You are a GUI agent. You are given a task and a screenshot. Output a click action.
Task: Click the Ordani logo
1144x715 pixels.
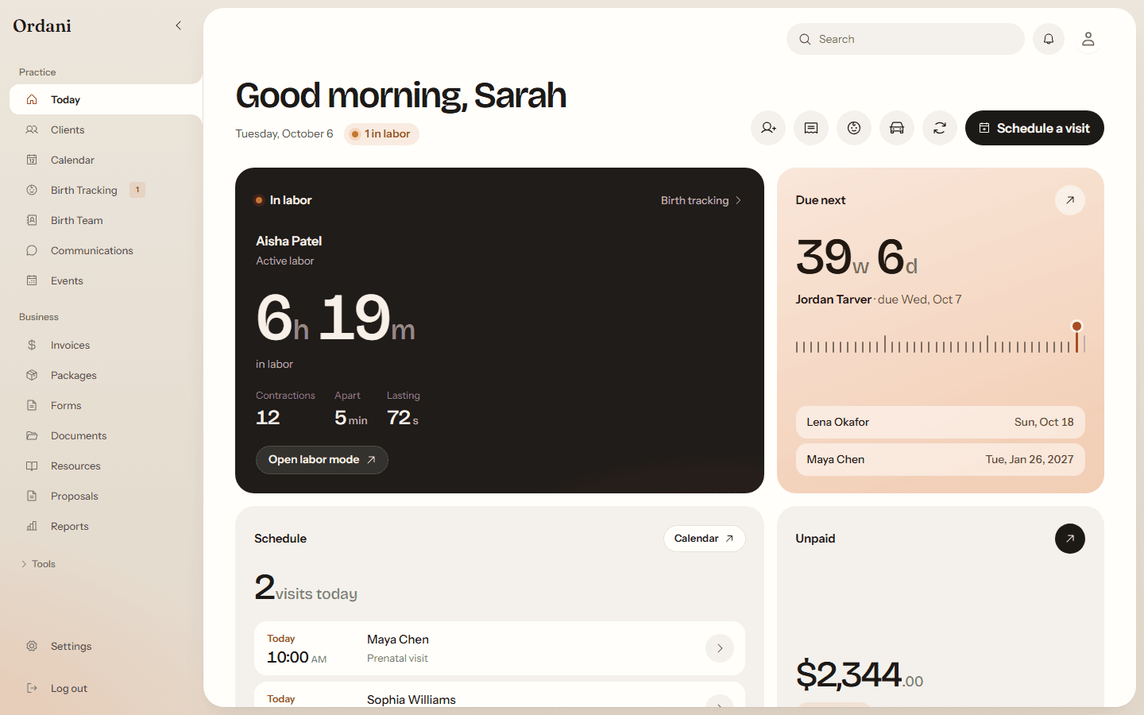coord(42,25)
